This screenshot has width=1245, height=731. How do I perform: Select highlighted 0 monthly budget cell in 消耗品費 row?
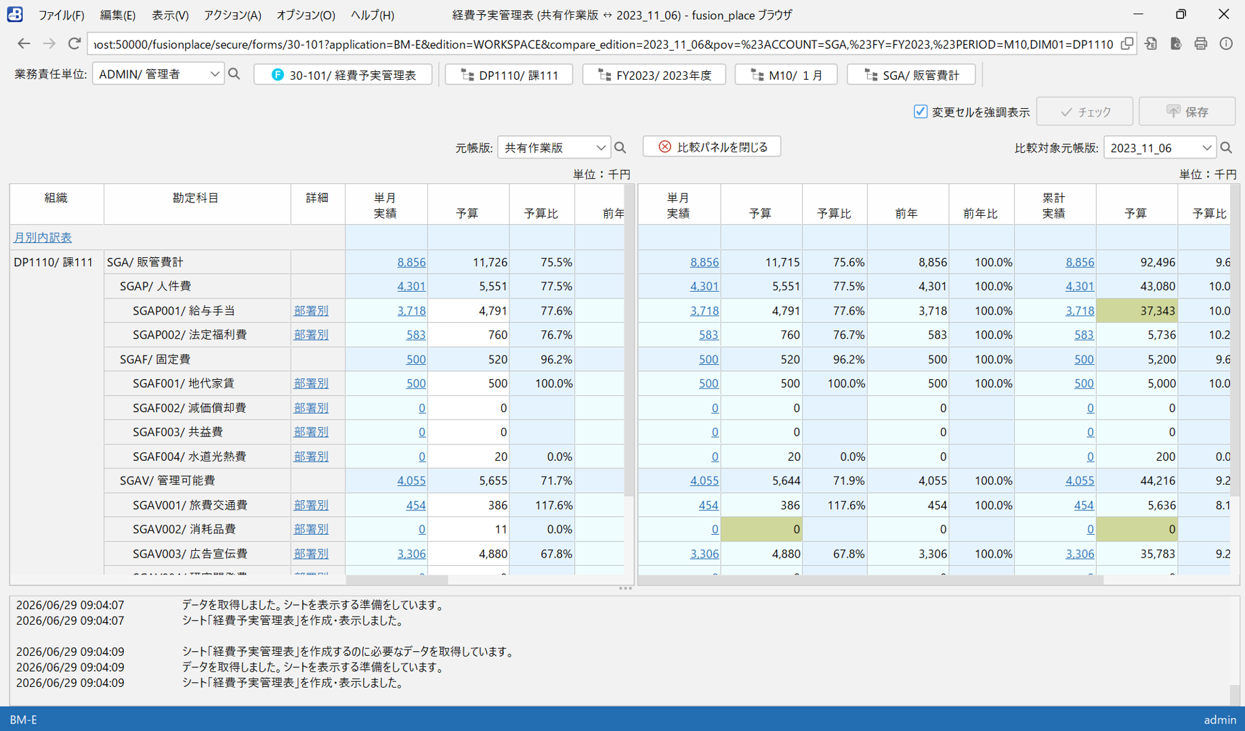click(x=761, y=529)
